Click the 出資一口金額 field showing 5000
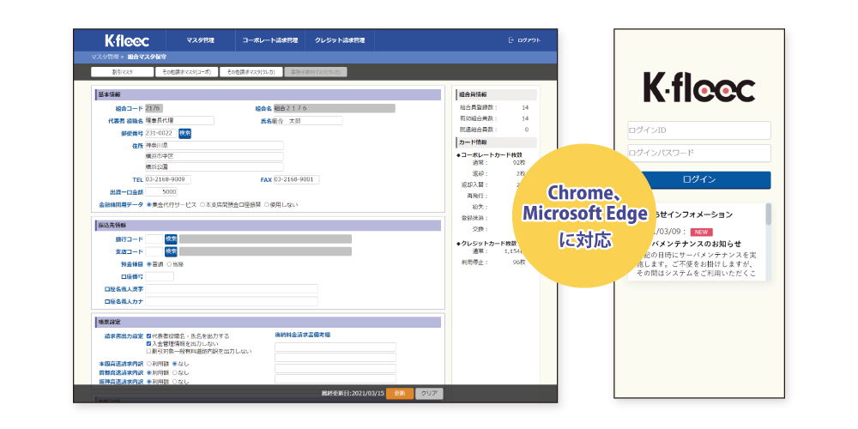The image size is (858, 429). click(x=161, y=192)
